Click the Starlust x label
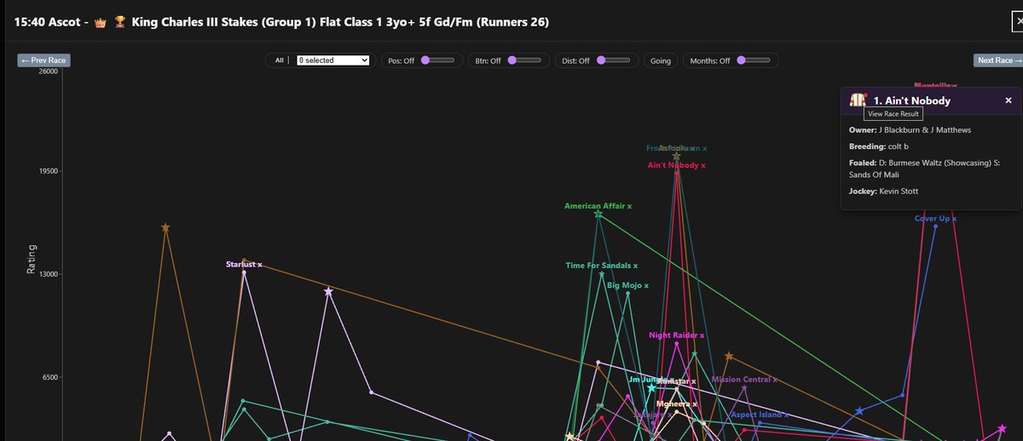The width and height of the screenshot is (1023, 441). [x=244, y=265]
